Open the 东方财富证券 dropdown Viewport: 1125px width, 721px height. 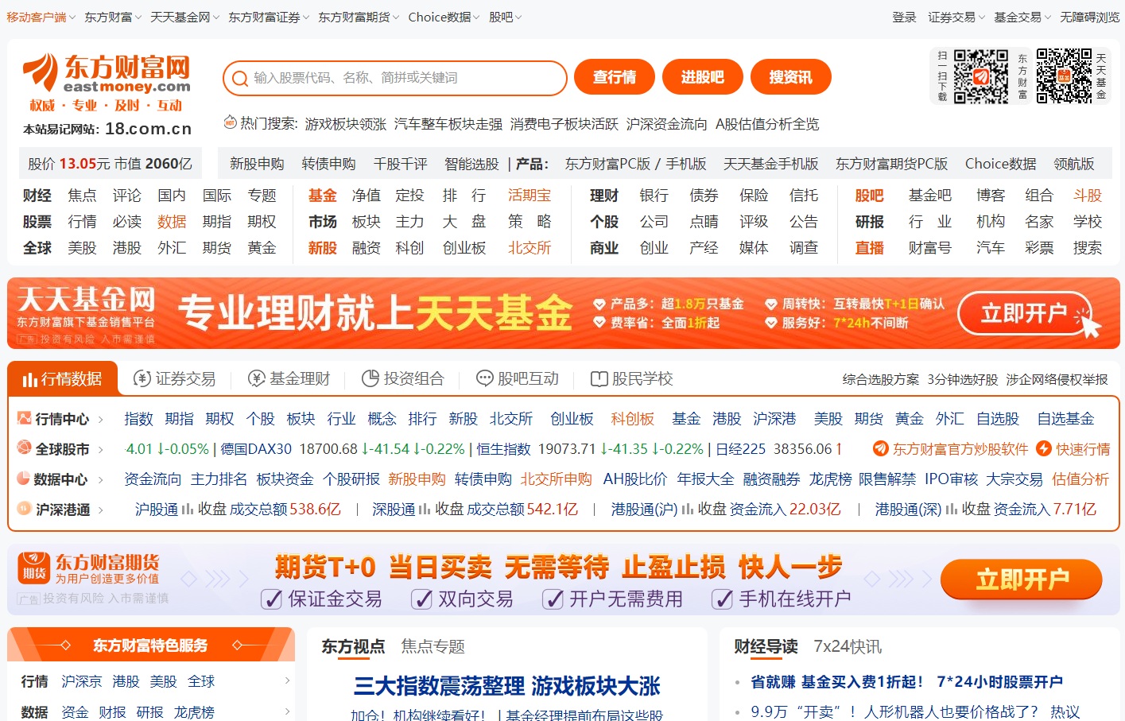click(x=269, y=17)
